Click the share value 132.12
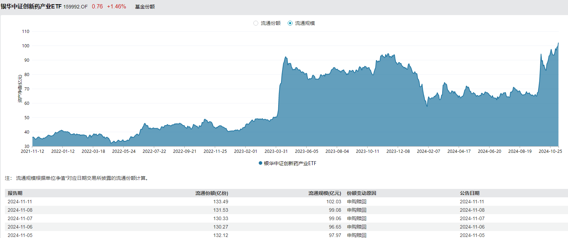This screenshot has height=238, width=568. pyautogui.click(x=221, y=235)
